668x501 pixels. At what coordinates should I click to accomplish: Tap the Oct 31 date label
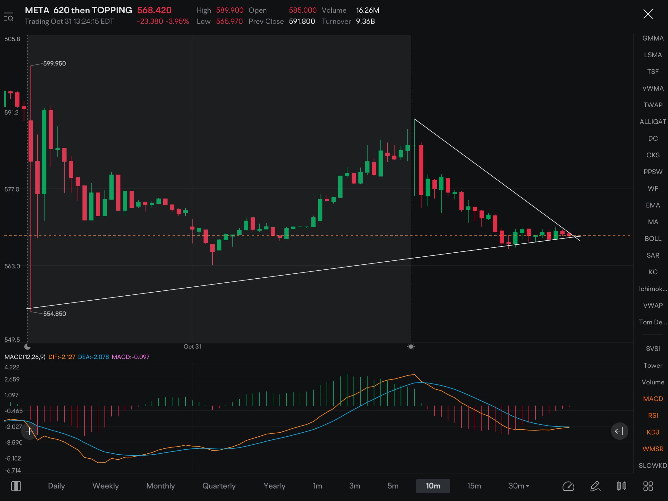(x=192, y=347)
